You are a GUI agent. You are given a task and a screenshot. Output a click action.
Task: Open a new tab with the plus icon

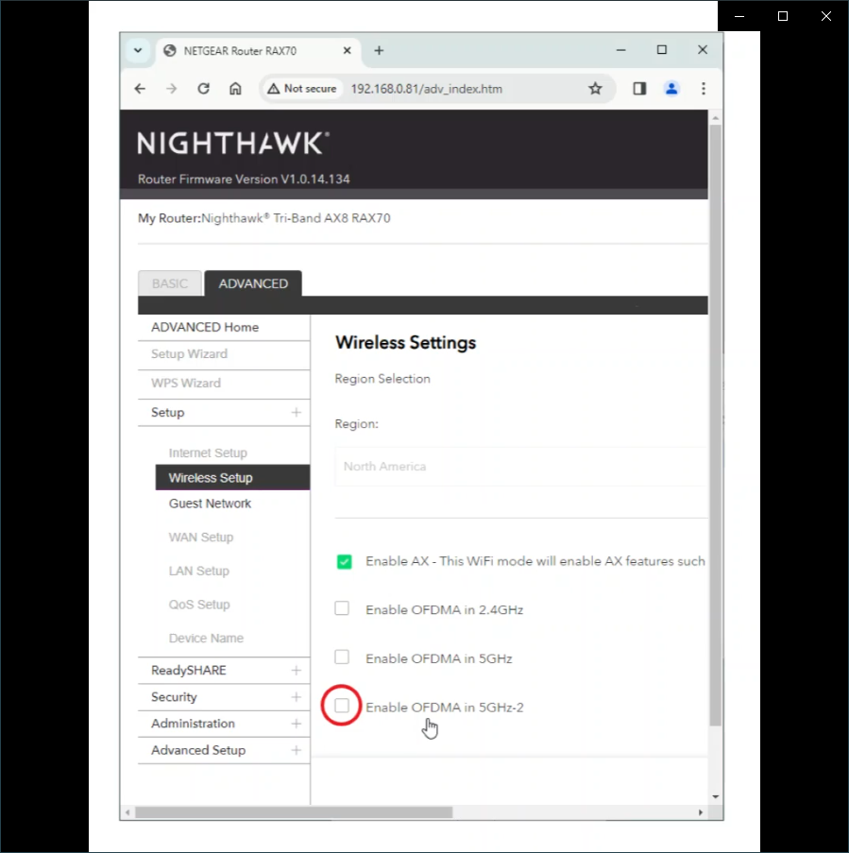[379, 51]
